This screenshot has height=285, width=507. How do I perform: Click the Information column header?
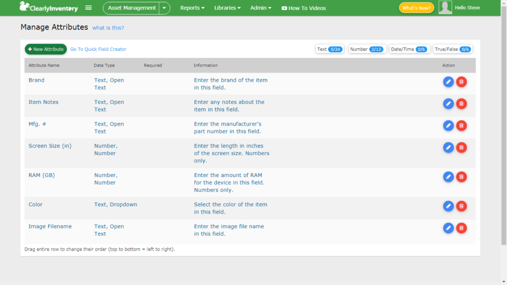pyautogui.click(x=206, y=65)
